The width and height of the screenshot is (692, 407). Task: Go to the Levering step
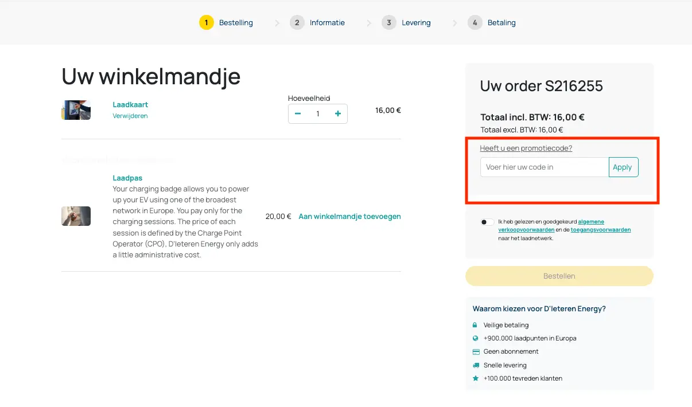tap(416, 23)
